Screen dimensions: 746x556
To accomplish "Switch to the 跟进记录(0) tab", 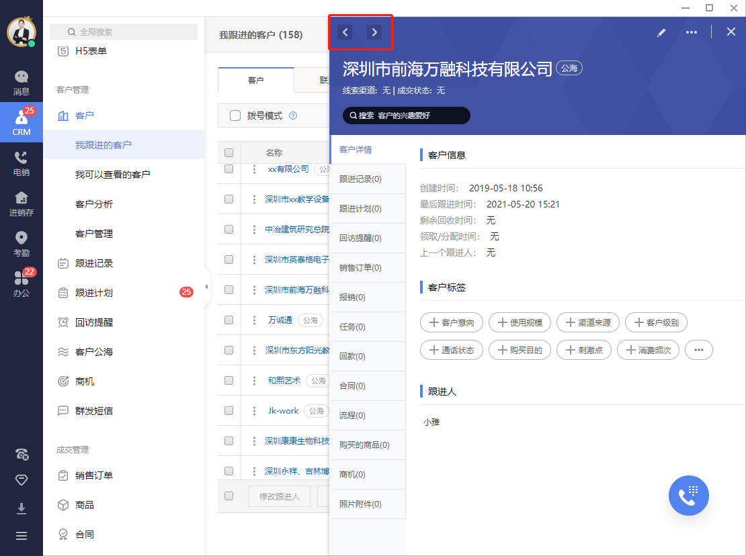I will pos(360,179).
